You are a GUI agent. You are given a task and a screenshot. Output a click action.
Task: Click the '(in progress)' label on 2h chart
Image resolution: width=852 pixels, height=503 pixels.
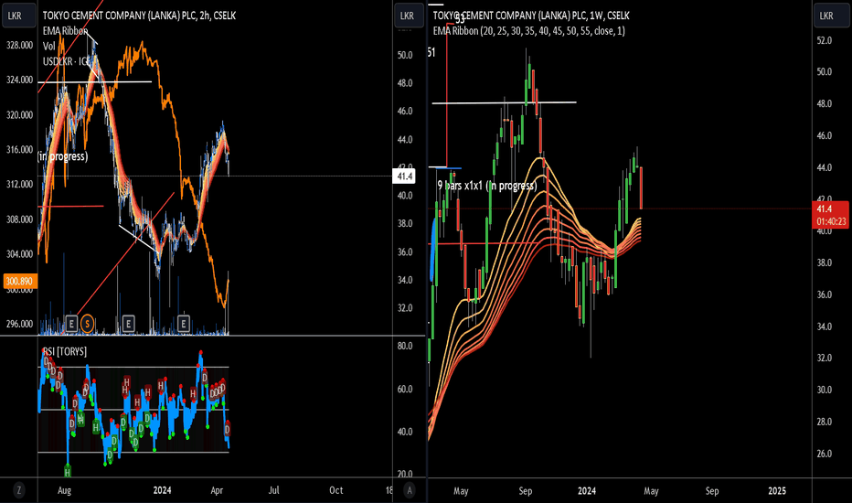62,156
